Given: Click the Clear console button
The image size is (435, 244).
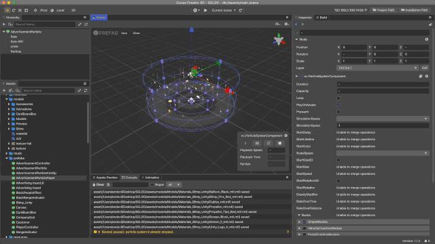Looking at the screenshot, I should point(98,184).
